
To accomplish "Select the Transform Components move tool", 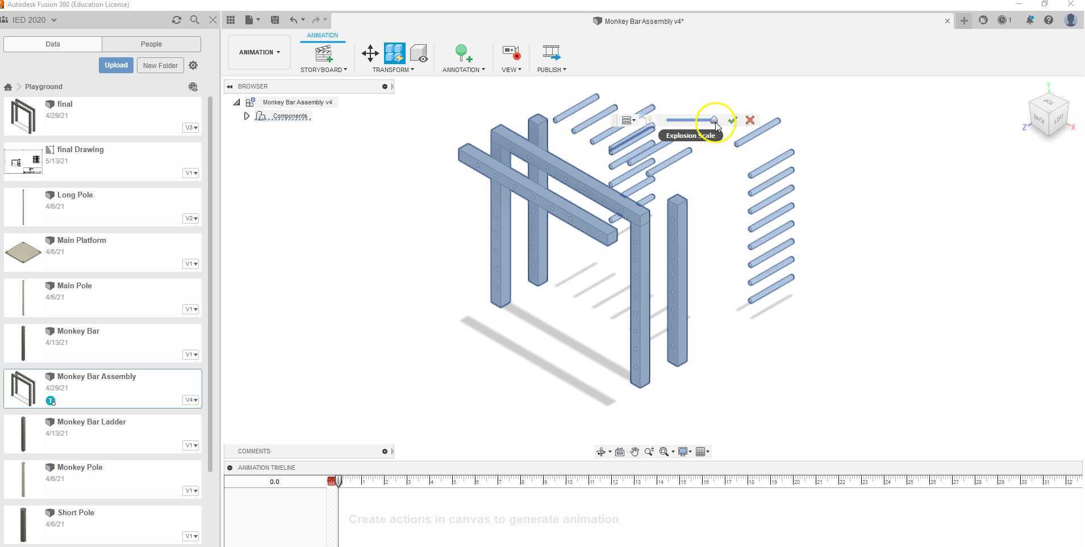I will coord(370,54).
